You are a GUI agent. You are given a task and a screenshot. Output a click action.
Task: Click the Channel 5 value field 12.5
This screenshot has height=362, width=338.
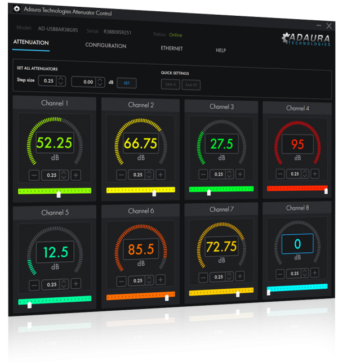click(55, 252)
